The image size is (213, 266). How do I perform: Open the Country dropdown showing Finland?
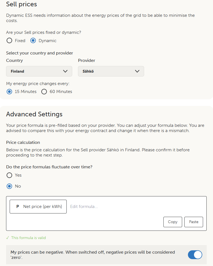pyautogui.click(x=39, y=71)
